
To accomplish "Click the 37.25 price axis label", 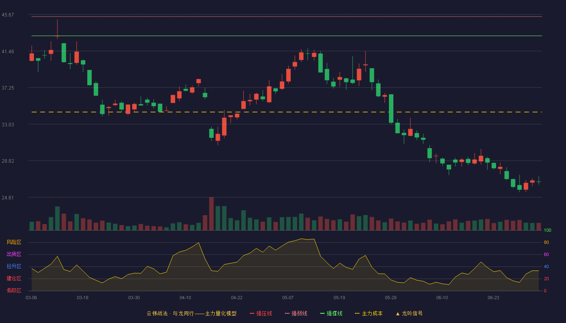I will pyautogui.click(x=8, y=88).
